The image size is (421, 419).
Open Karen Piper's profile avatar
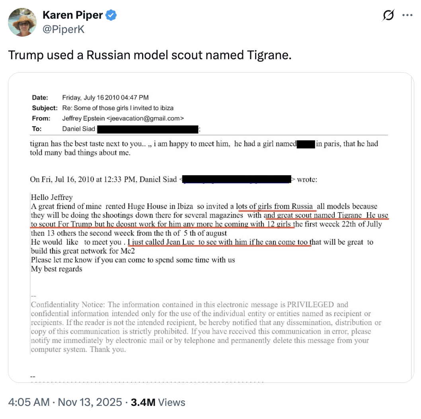tap(22, 22)
